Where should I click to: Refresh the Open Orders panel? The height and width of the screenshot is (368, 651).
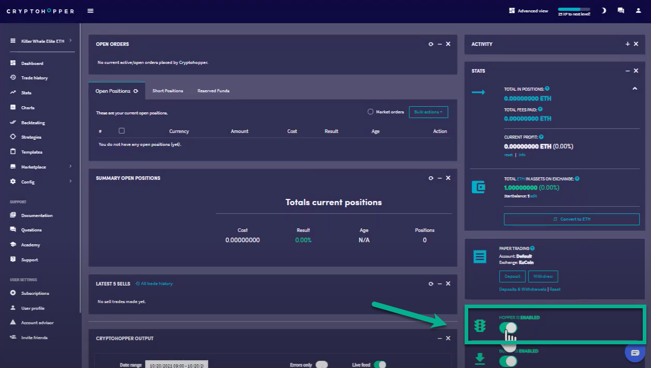tap(431, 44)
